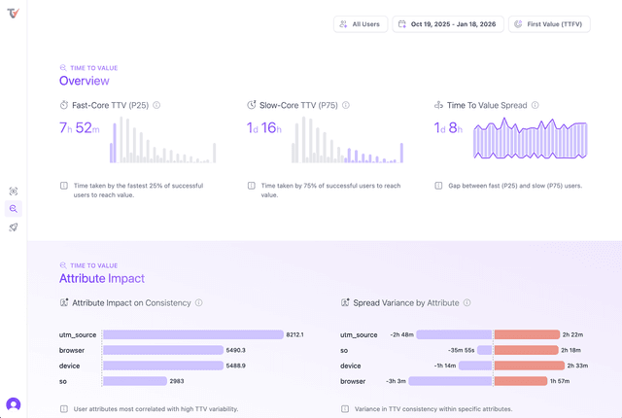The image size is (622, 418).
Task: Click info icon beside Attribute Impact on Consistency
Action: [199, 303]
